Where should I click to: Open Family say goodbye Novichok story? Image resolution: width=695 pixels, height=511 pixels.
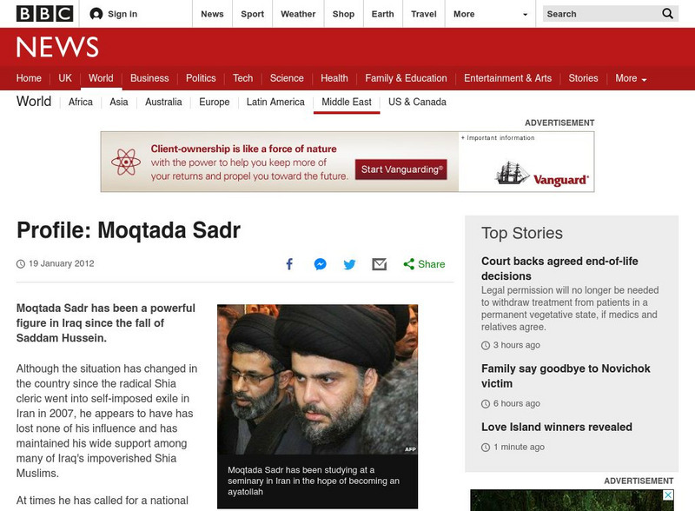tap(566, 375)
